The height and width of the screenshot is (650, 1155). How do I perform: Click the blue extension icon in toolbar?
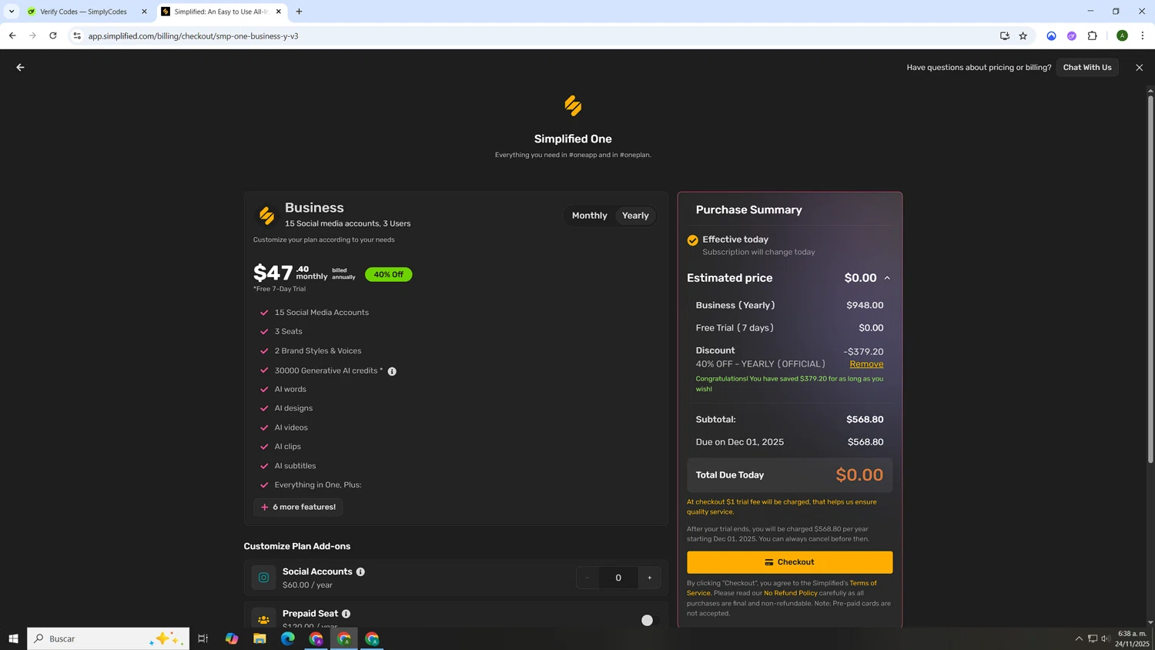pyautogui.click(x=1051, y=35)
